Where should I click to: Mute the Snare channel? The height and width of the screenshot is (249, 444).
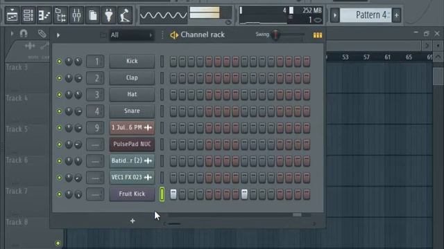59,111
